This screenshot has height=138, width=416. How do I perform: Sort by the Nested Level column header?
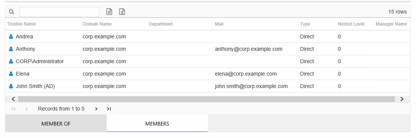point(351,24)
